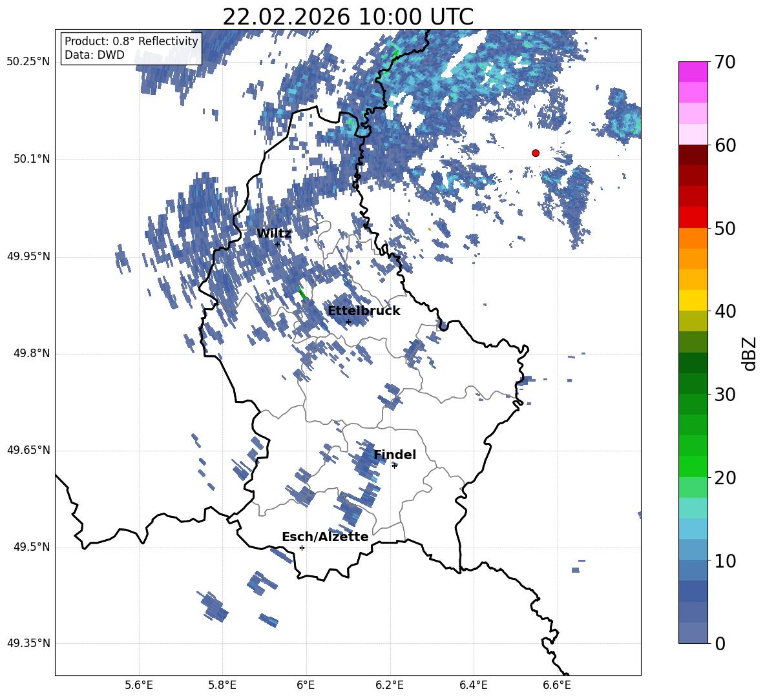
Task: Click the 50.1°N latitude label
Action: coord(31,159)
